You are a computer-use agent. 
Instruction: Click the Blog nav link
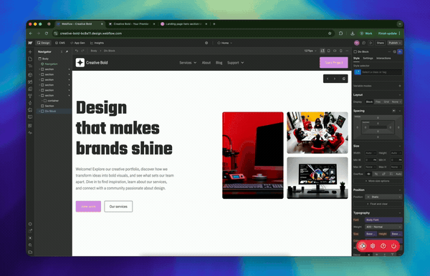coord(219,63)
